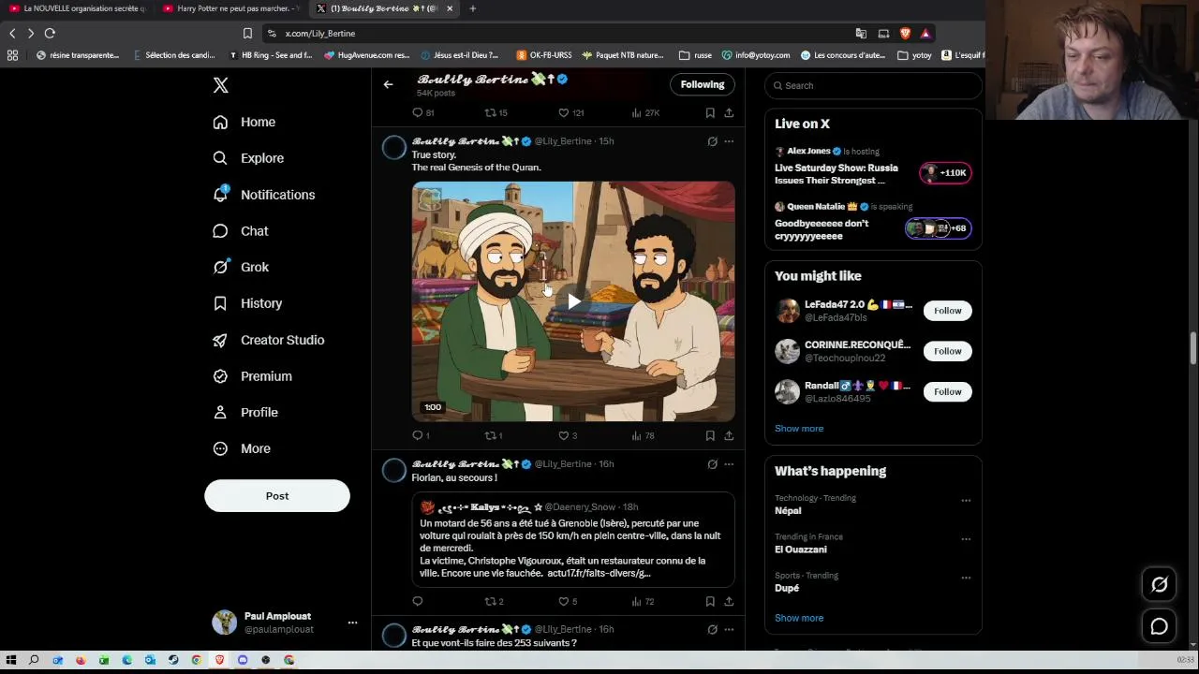
Task: Follow the Randall account
Action: [947, 391]
